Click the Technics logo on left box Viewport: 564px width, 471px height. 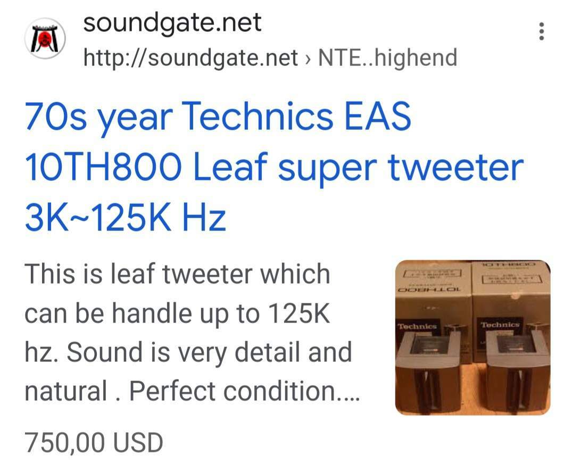tap(417, 326)
